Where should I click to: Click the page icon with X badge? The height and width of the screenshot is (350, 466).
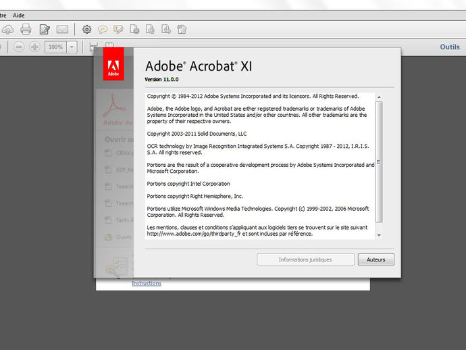click(x=134, y=29)
